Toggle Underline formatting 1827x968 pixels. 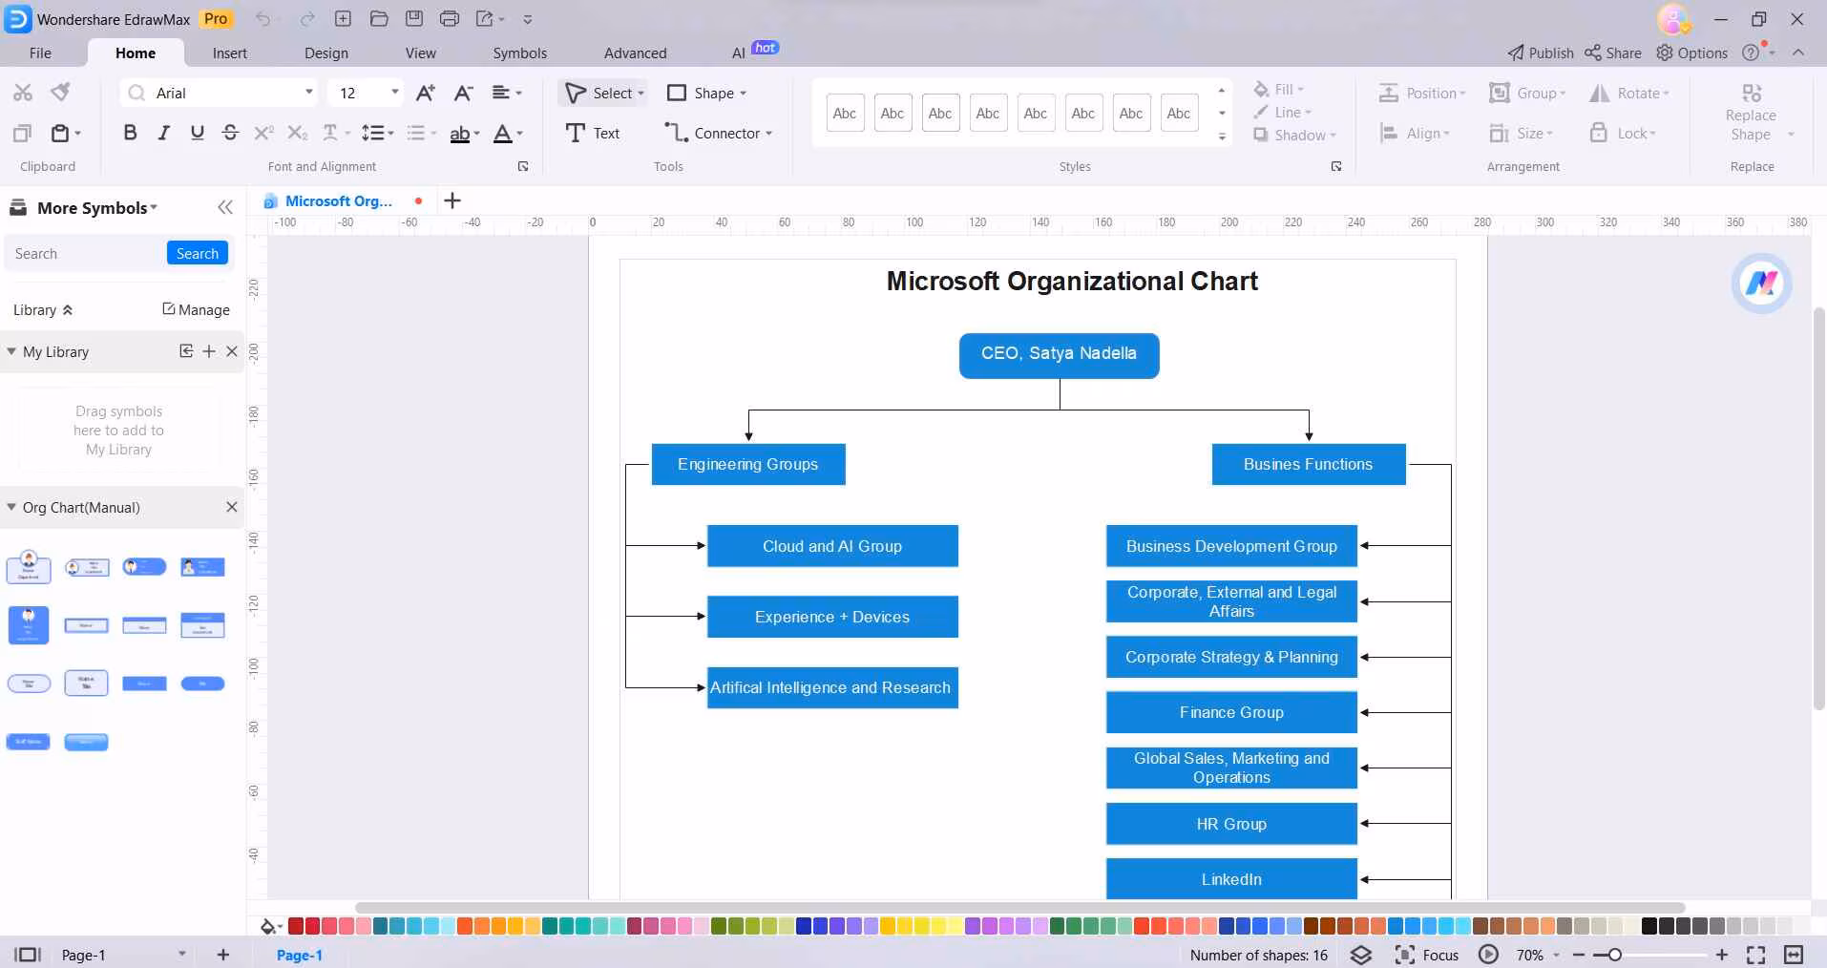[x=198, y=133]
